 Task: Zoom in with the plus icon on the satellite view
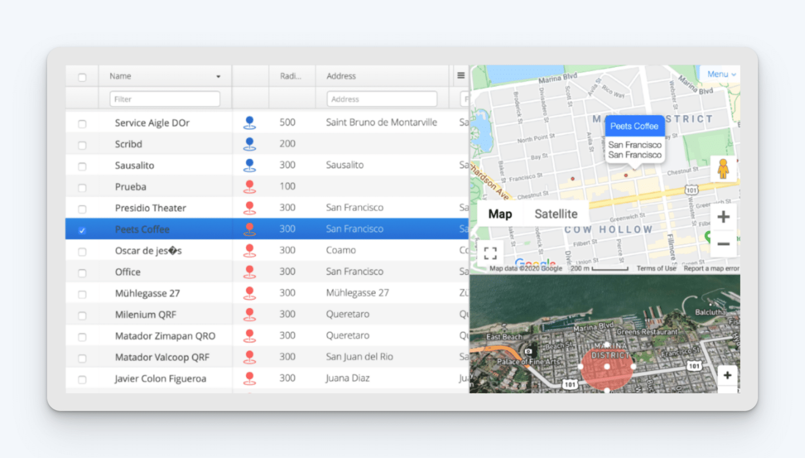(x=727, y=375)
